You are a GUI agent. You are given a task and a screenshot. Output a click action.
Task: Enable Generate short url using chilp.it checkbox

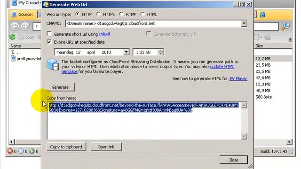[x=49, y=34]
